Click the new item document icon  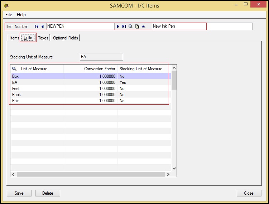(137, 27)
